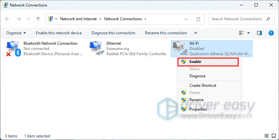Image resolution: width=279 pixels, height=140 pixels.
Task: Choose Properties from the context menu
Action: (198, 109)
